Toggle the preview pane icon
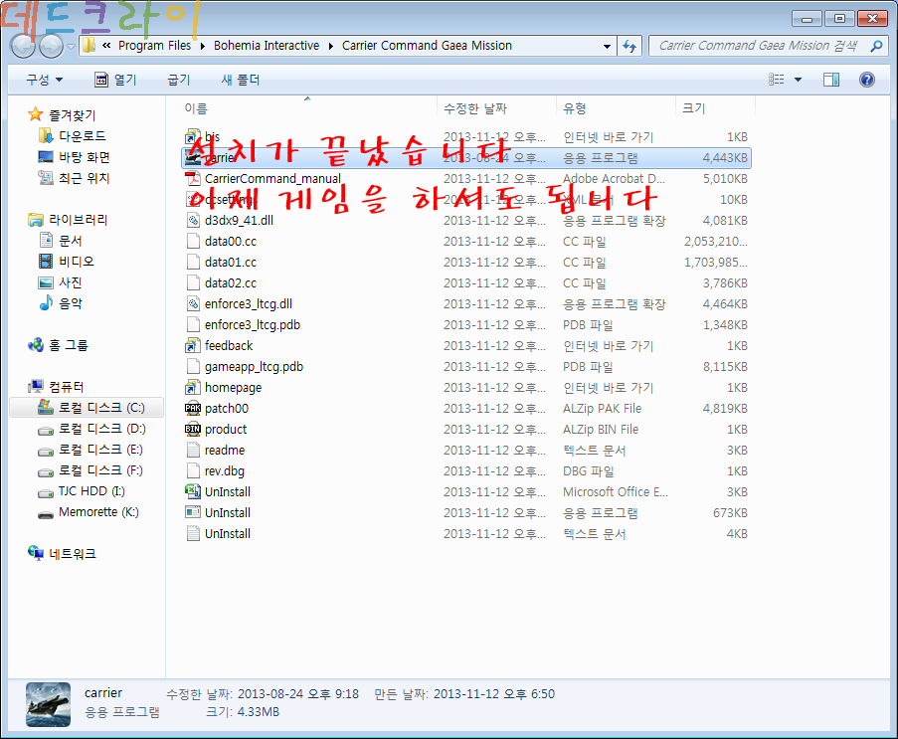 831,80
